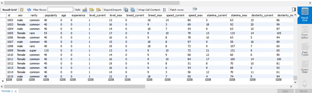Click the speed_max column header

point(196,15)
